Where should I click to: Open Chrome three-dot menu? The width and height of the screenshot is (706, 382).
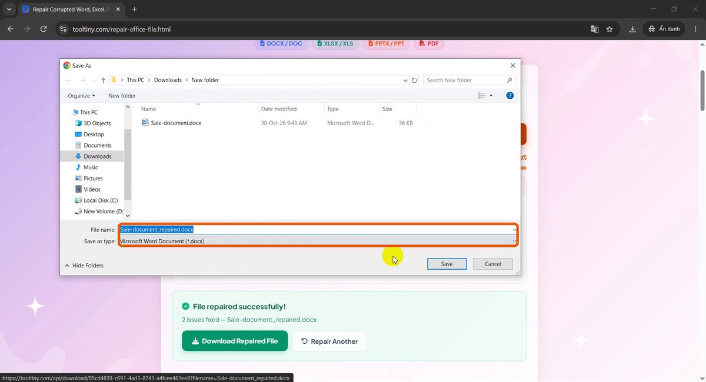tap(696, 29)
